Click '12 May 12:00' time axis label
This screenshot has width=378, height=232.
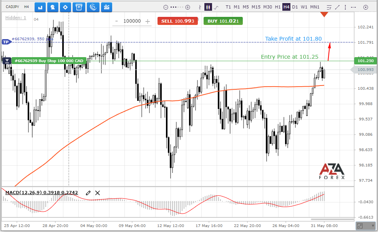tap(171, 226)
